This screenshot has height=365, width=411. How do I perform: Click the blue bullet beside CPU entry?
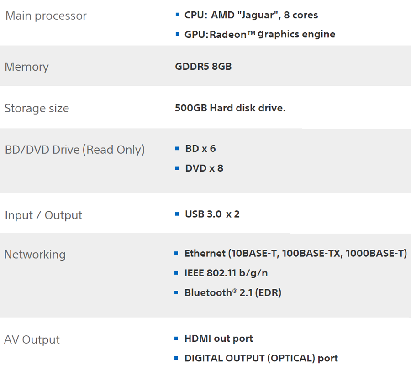178,15
